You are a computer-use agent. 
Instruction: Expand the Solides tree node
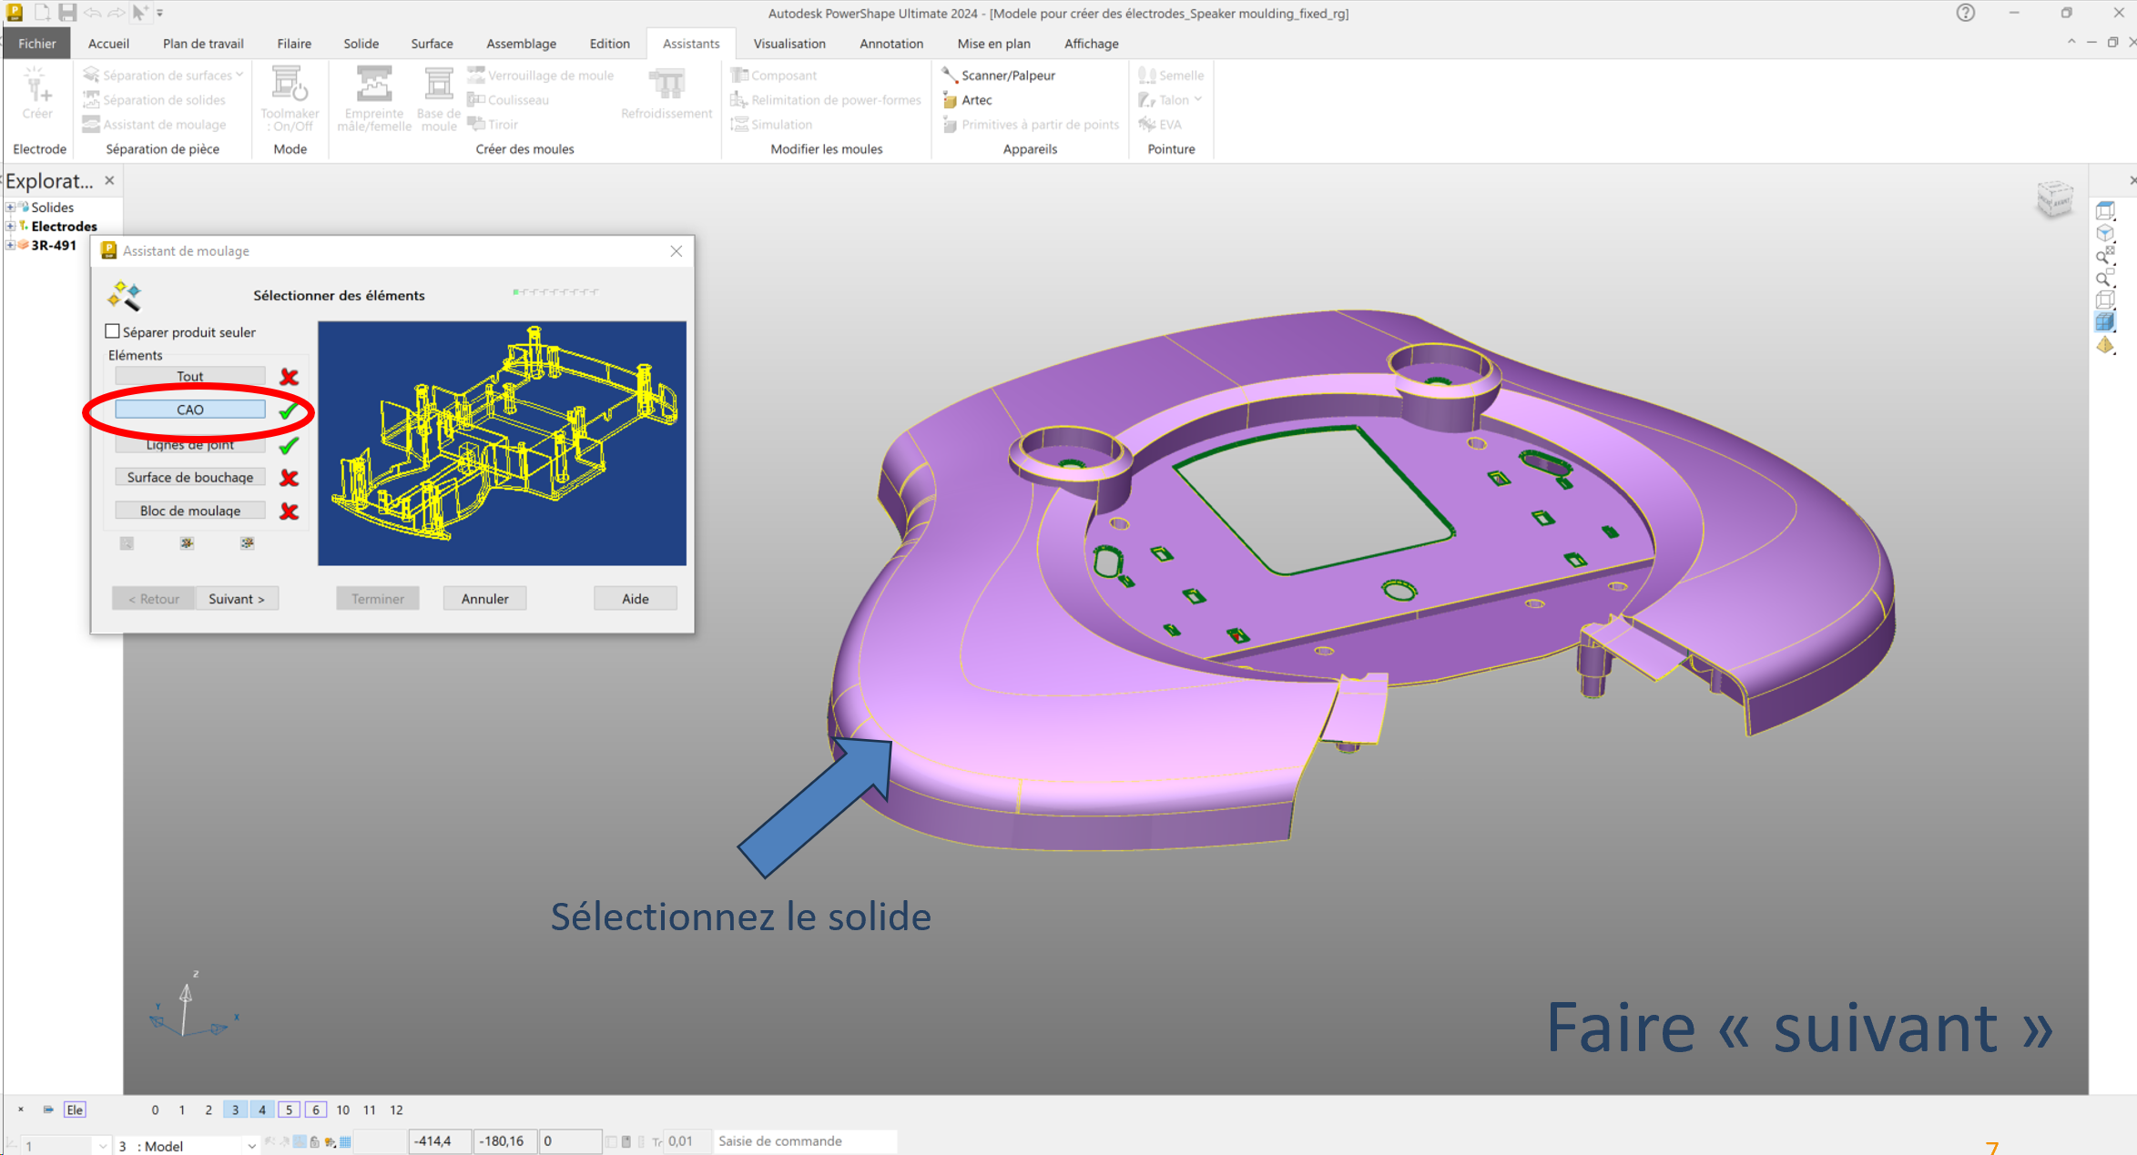coord(10,208)
